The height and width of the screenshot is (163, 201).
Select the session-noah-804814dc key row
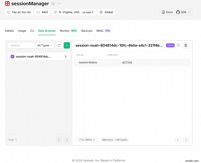39,57
